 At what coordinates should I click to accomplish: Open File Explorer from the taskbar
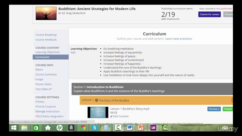(24, 128)
